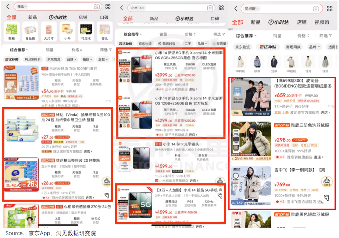Tap back arrow in the 小米14 search screen
Viewport: 339px width, 238px height.
pos(121,8)
